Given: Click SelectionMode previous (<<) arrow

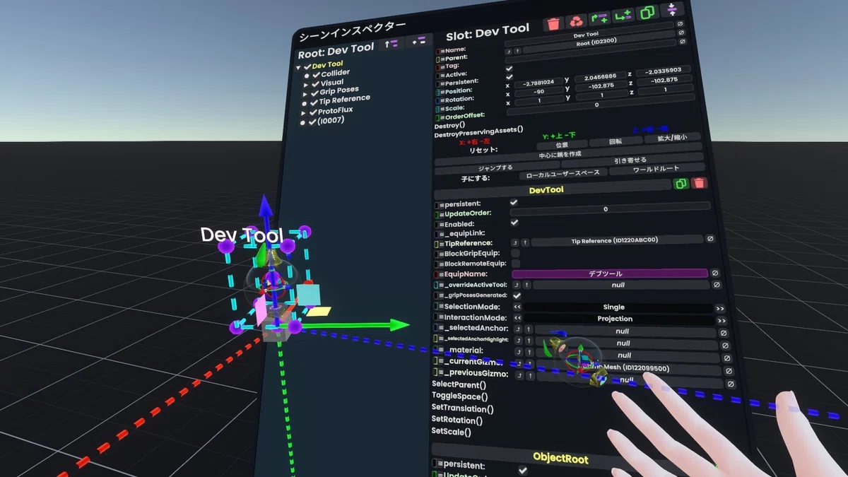Looking at the screenshot, I should [517, 307].
